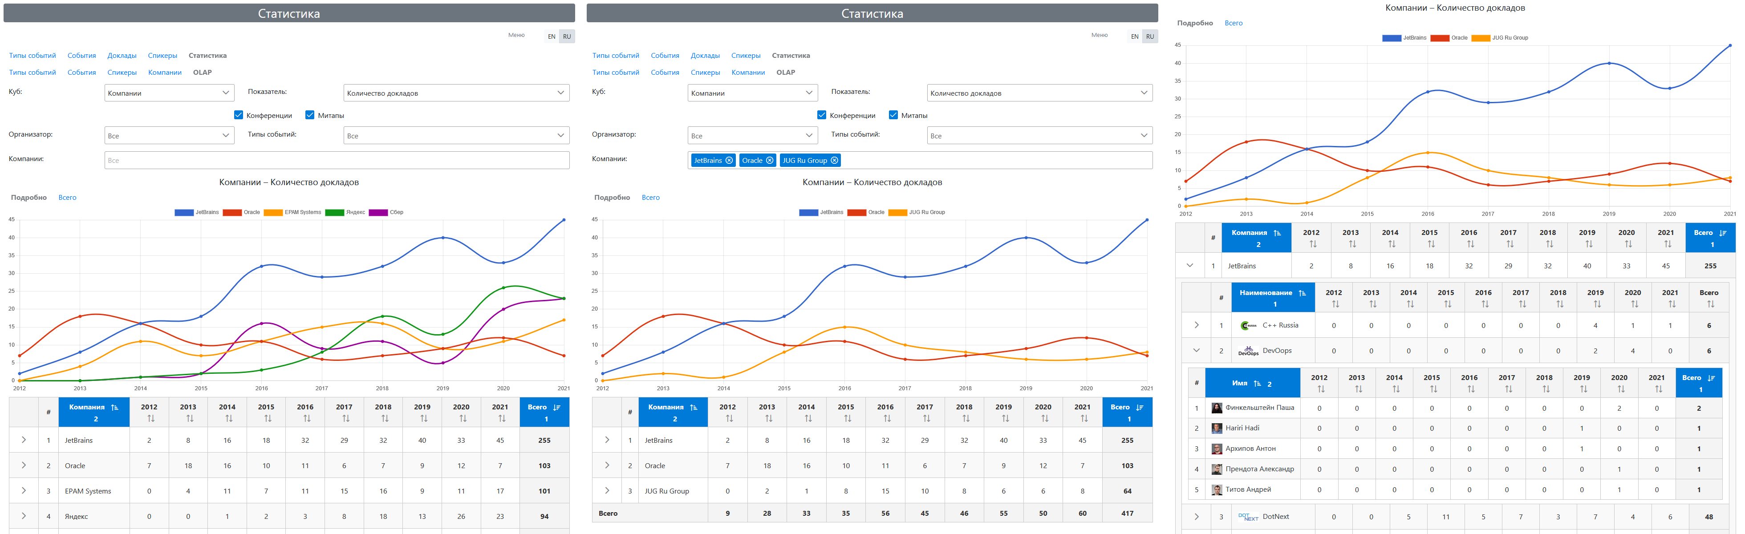Viewport: 1745px width, 534px height.
Task: Toggle Сбер legend swatch in left chart
Action: pos(378,213)
